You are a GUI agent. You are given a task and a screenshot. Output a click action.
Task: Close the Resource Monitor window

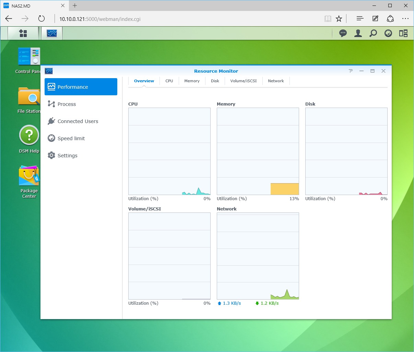click(383, 71)
